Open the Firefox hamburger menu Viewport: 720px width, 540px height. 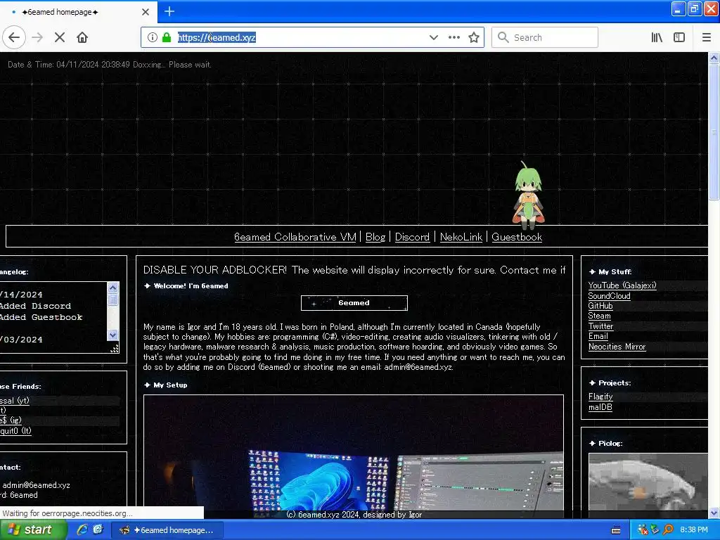707,37
